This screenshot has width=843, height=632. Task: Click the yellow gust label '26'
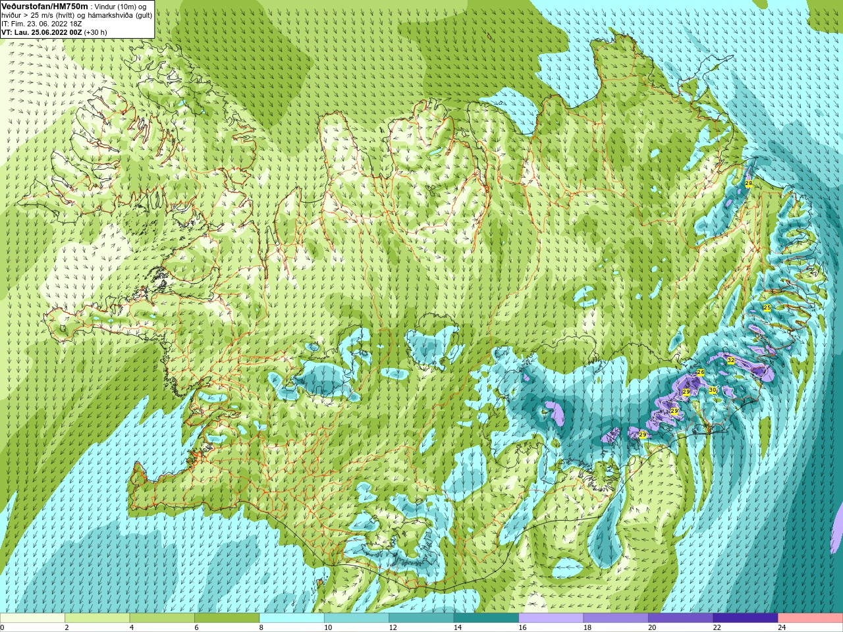(700, 373)
